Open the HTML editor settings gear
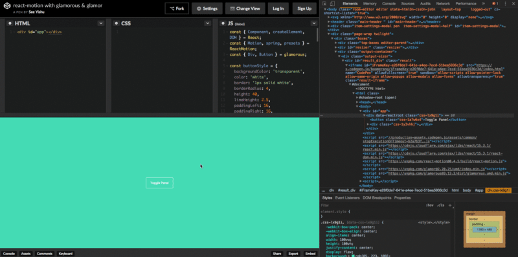Image resolution: width=518 pixels, height=257 pixels. click(x=10, y=23)
